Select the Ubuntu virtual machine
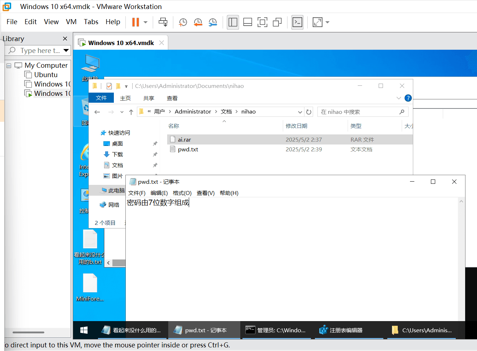Screen dimensions: 477x351 click(46, 75)
